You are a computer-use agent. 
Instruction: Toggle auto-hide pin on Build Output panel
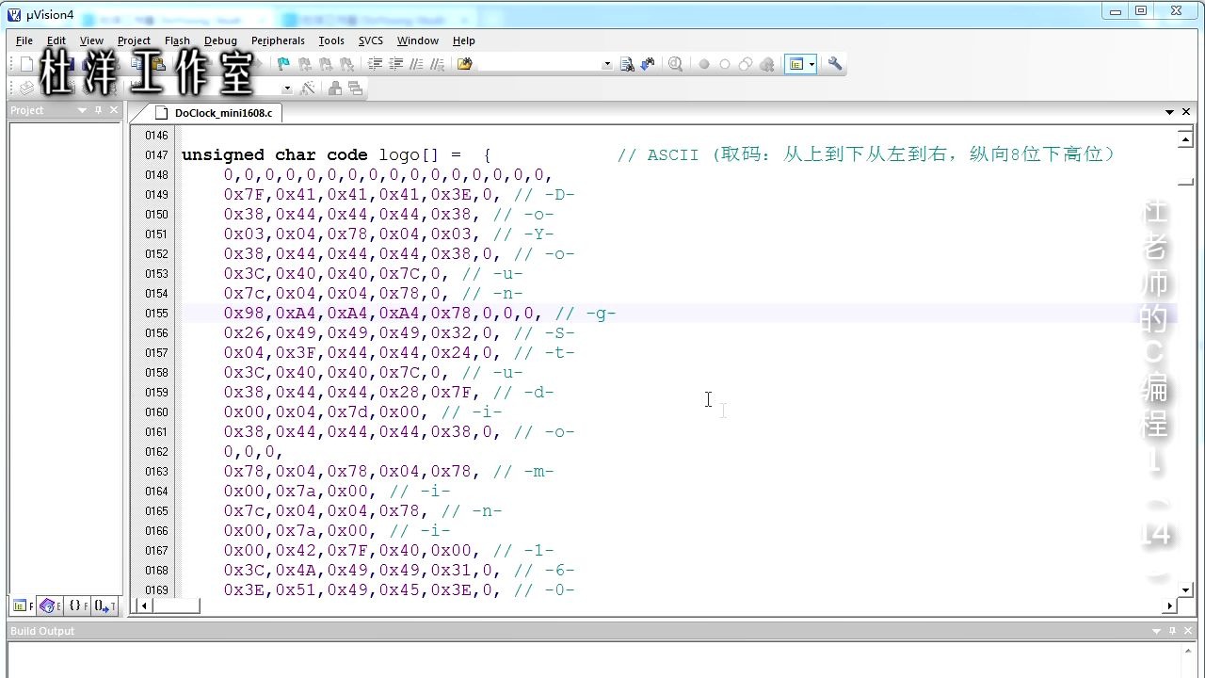pos(1172,631)
